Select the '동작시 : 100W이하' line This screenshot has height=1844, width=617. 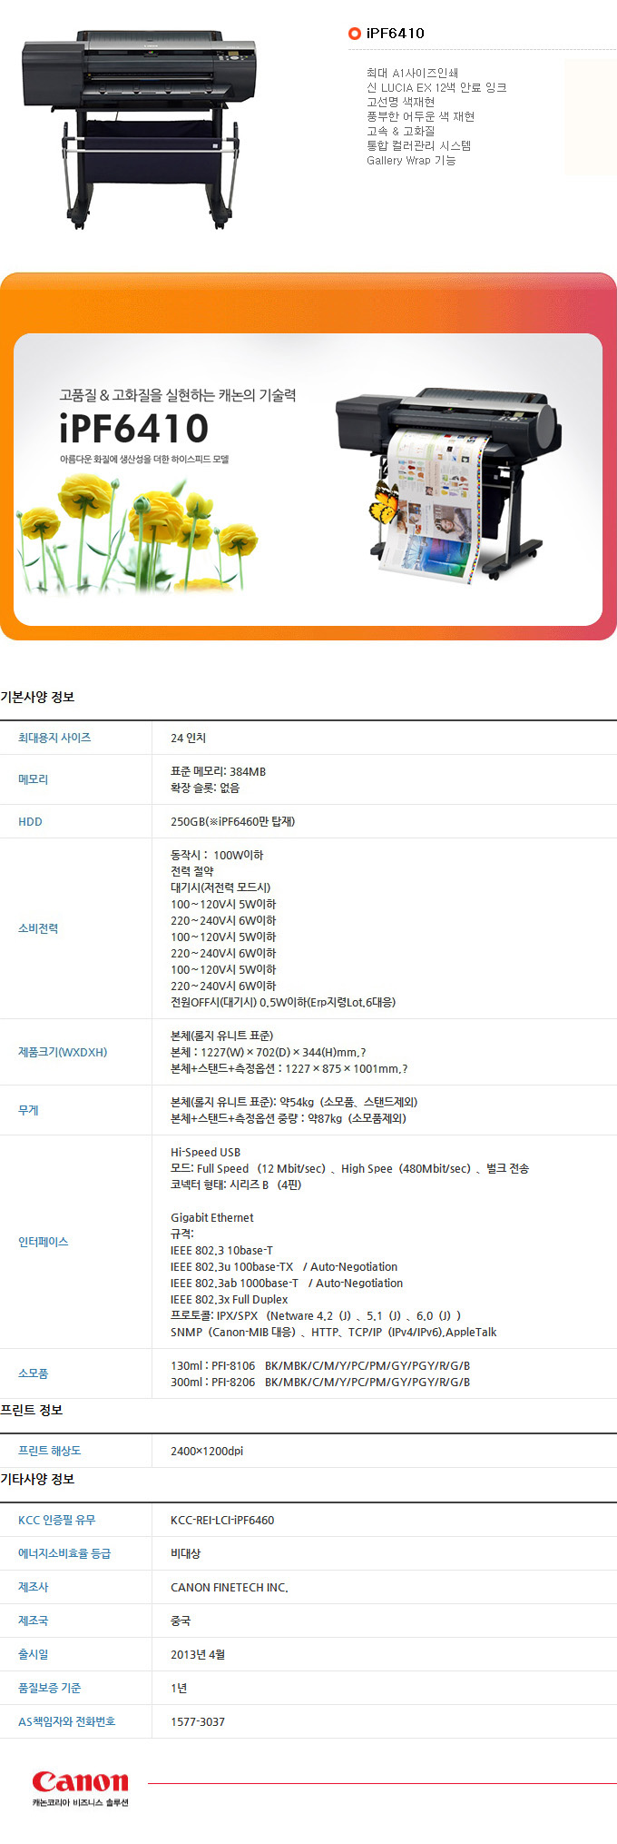[217, 855]
